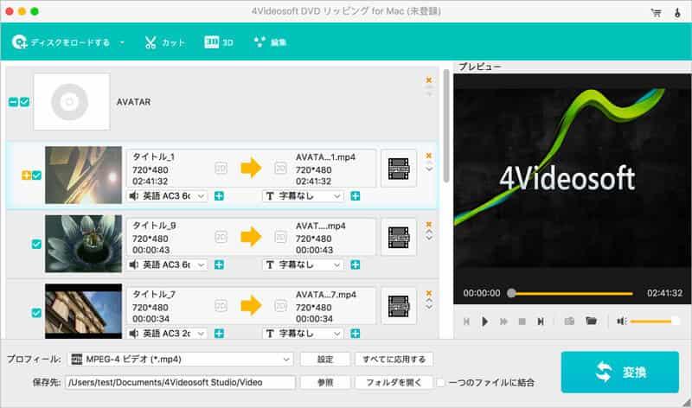The height and width of the screenshot is (408, 692).
Task: Open the subtitle dropdown for タイトル_1
Action: [304, 196]
